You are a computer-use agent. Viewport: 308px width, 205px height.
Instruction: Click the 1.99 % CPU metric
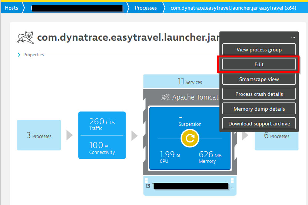(170, 157)
